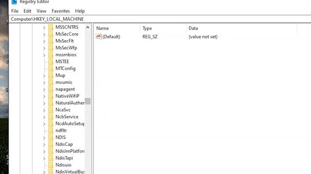Click the MsSecFlt folder icon
The width and height of the screenshot is (311, 174).
pyautogui.click(x=51, y=41)
